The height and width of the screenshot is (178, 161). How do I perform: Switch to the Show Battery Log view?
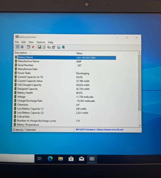(x=22, y=47)
